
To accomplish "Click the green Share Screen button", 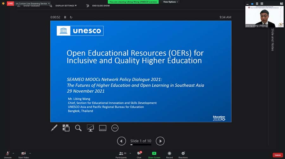I will pyautogui.click(x=154, y=155).
